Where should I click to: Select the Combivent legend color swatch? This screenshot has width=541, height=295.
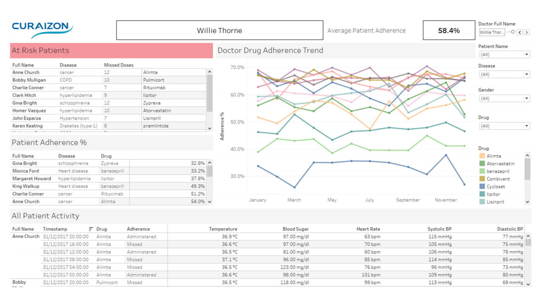tap(482, 179)
